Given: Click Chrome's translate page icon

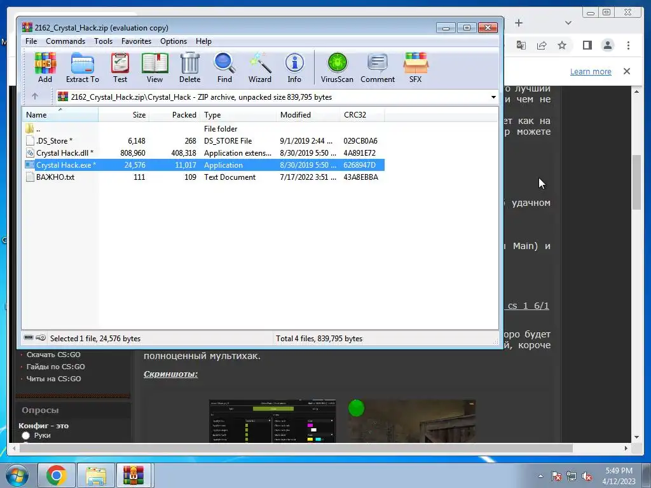Looking at the screenshot, I should pos(521,45).
